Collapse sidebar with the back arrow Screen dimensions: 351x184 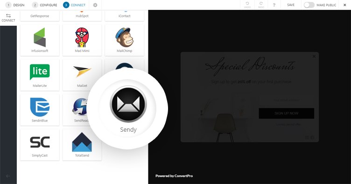tap(8, 176)
